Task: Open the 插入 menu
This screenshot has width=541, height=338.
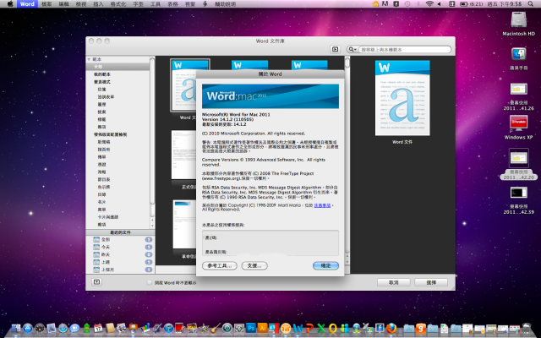Action: 98,3
